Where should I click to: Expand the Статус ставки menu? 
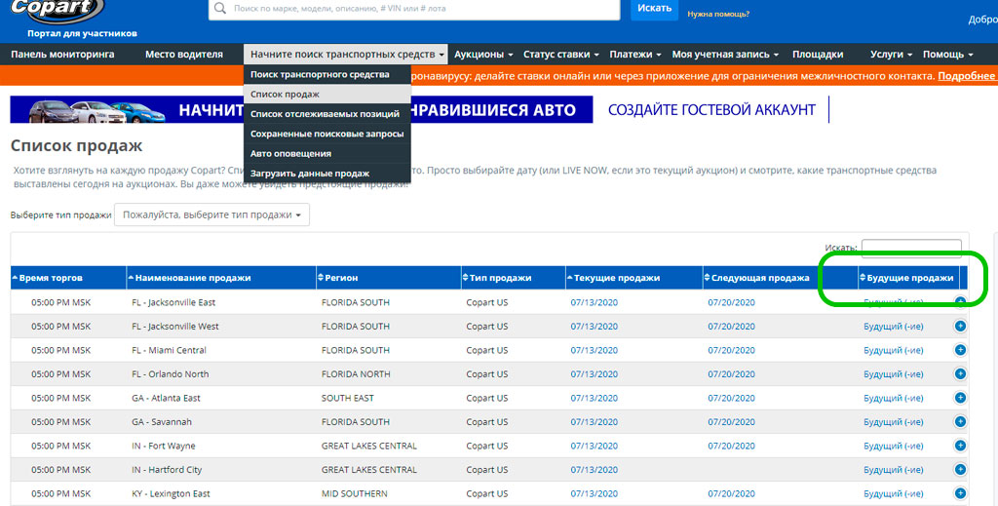point(560,54)
